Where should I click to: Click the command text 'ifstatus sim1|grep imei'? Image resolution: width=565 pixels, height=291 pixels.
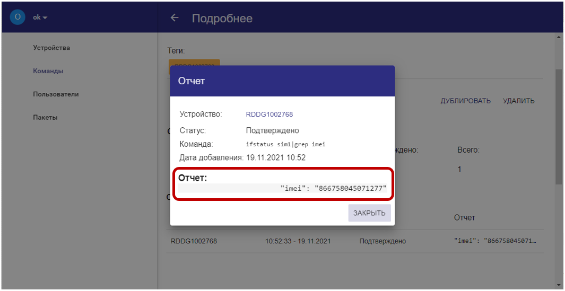(286, 145)
